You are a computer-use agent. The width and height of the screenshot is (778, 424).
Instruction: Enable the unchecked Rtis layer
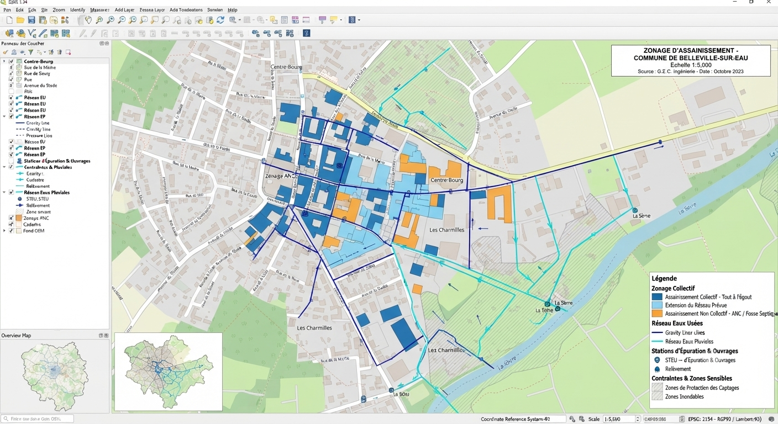tap(12, 92)
